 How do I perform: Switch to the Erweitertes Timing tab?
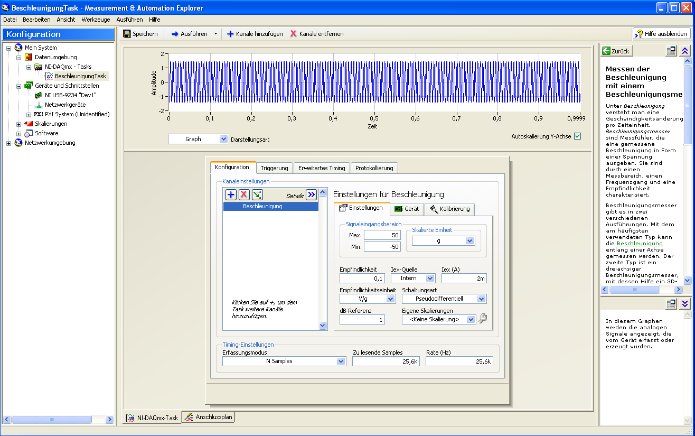321,168
